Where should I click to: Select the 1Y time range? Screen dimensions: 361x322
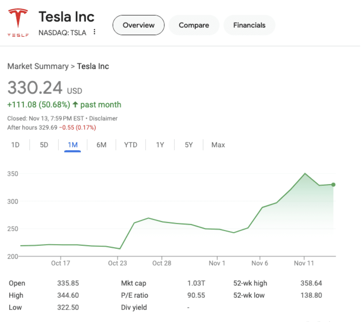pos(160,145)
